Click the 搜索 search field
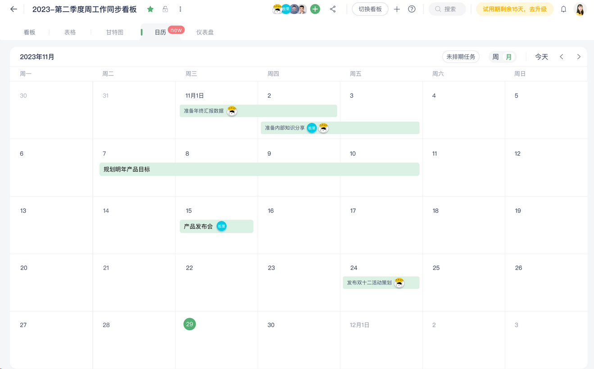The height and width of the screenshot is (369, 594). coord(447,9)
